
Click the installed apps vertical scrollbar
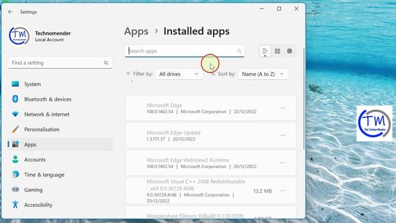[304, 98]
